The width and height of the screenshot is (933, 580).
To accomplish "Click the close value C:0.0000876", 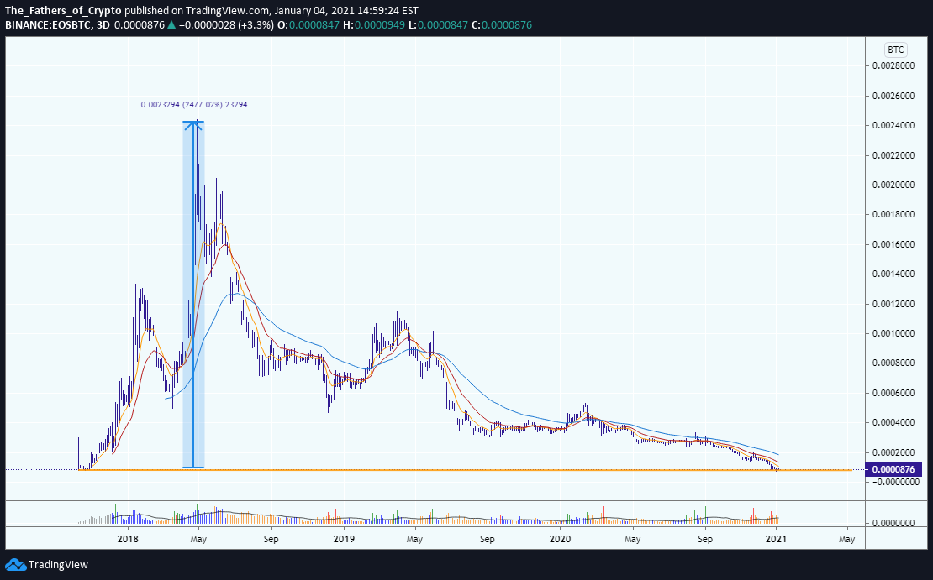I will pos(502,25).
